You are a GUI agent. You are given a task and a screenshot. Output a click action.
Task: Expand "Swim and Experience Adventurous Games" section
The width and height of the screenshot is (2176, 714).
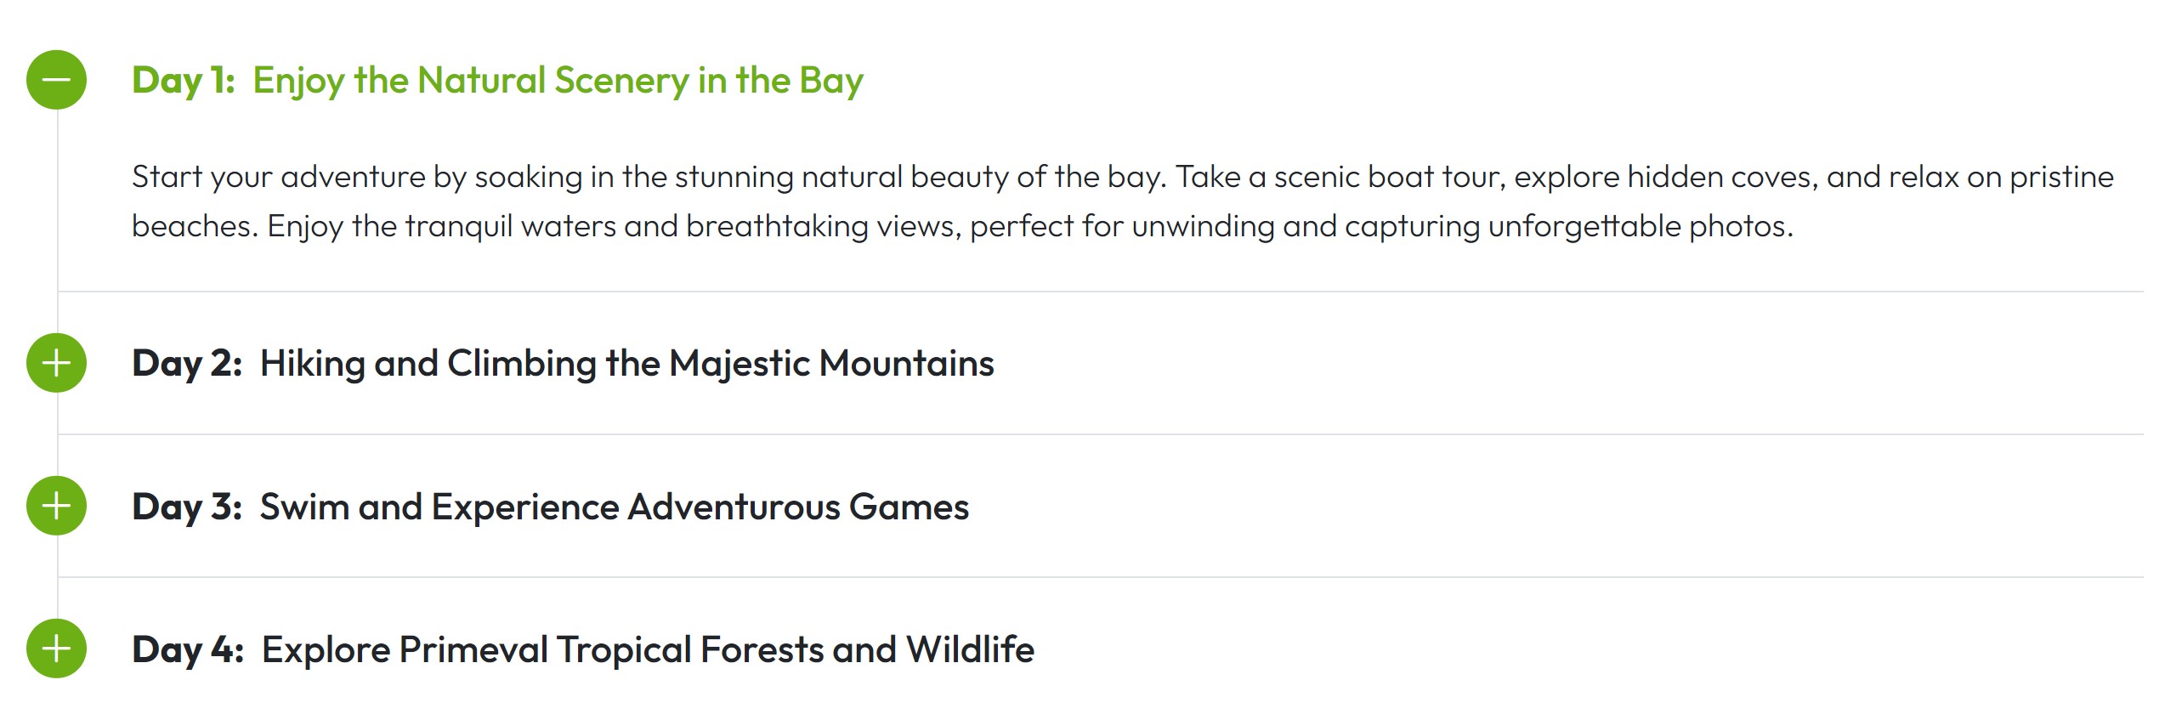[x=614, y=507]
